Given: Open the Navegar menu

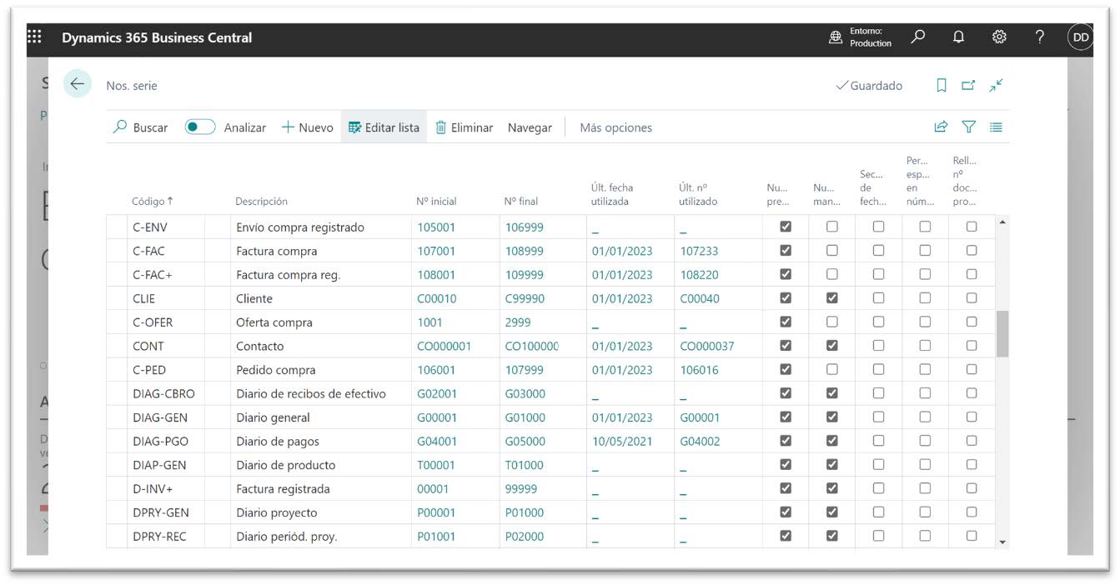Looking at the screenshot, I should point(530,127).
